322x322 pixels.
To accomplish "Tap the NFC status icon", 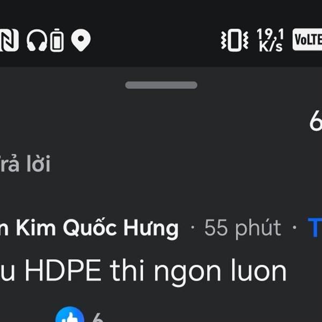I will pyautogui.click(x=9, y=40).
